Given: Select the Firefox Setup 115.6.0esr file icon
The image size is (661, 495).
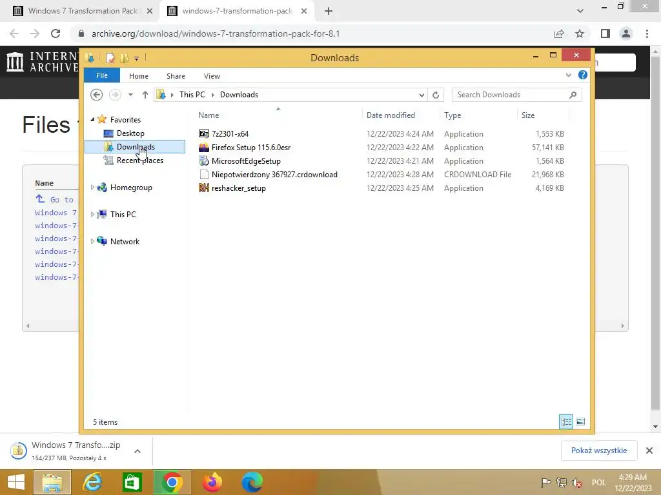Looking at the screenshot, I should (203, 148).
